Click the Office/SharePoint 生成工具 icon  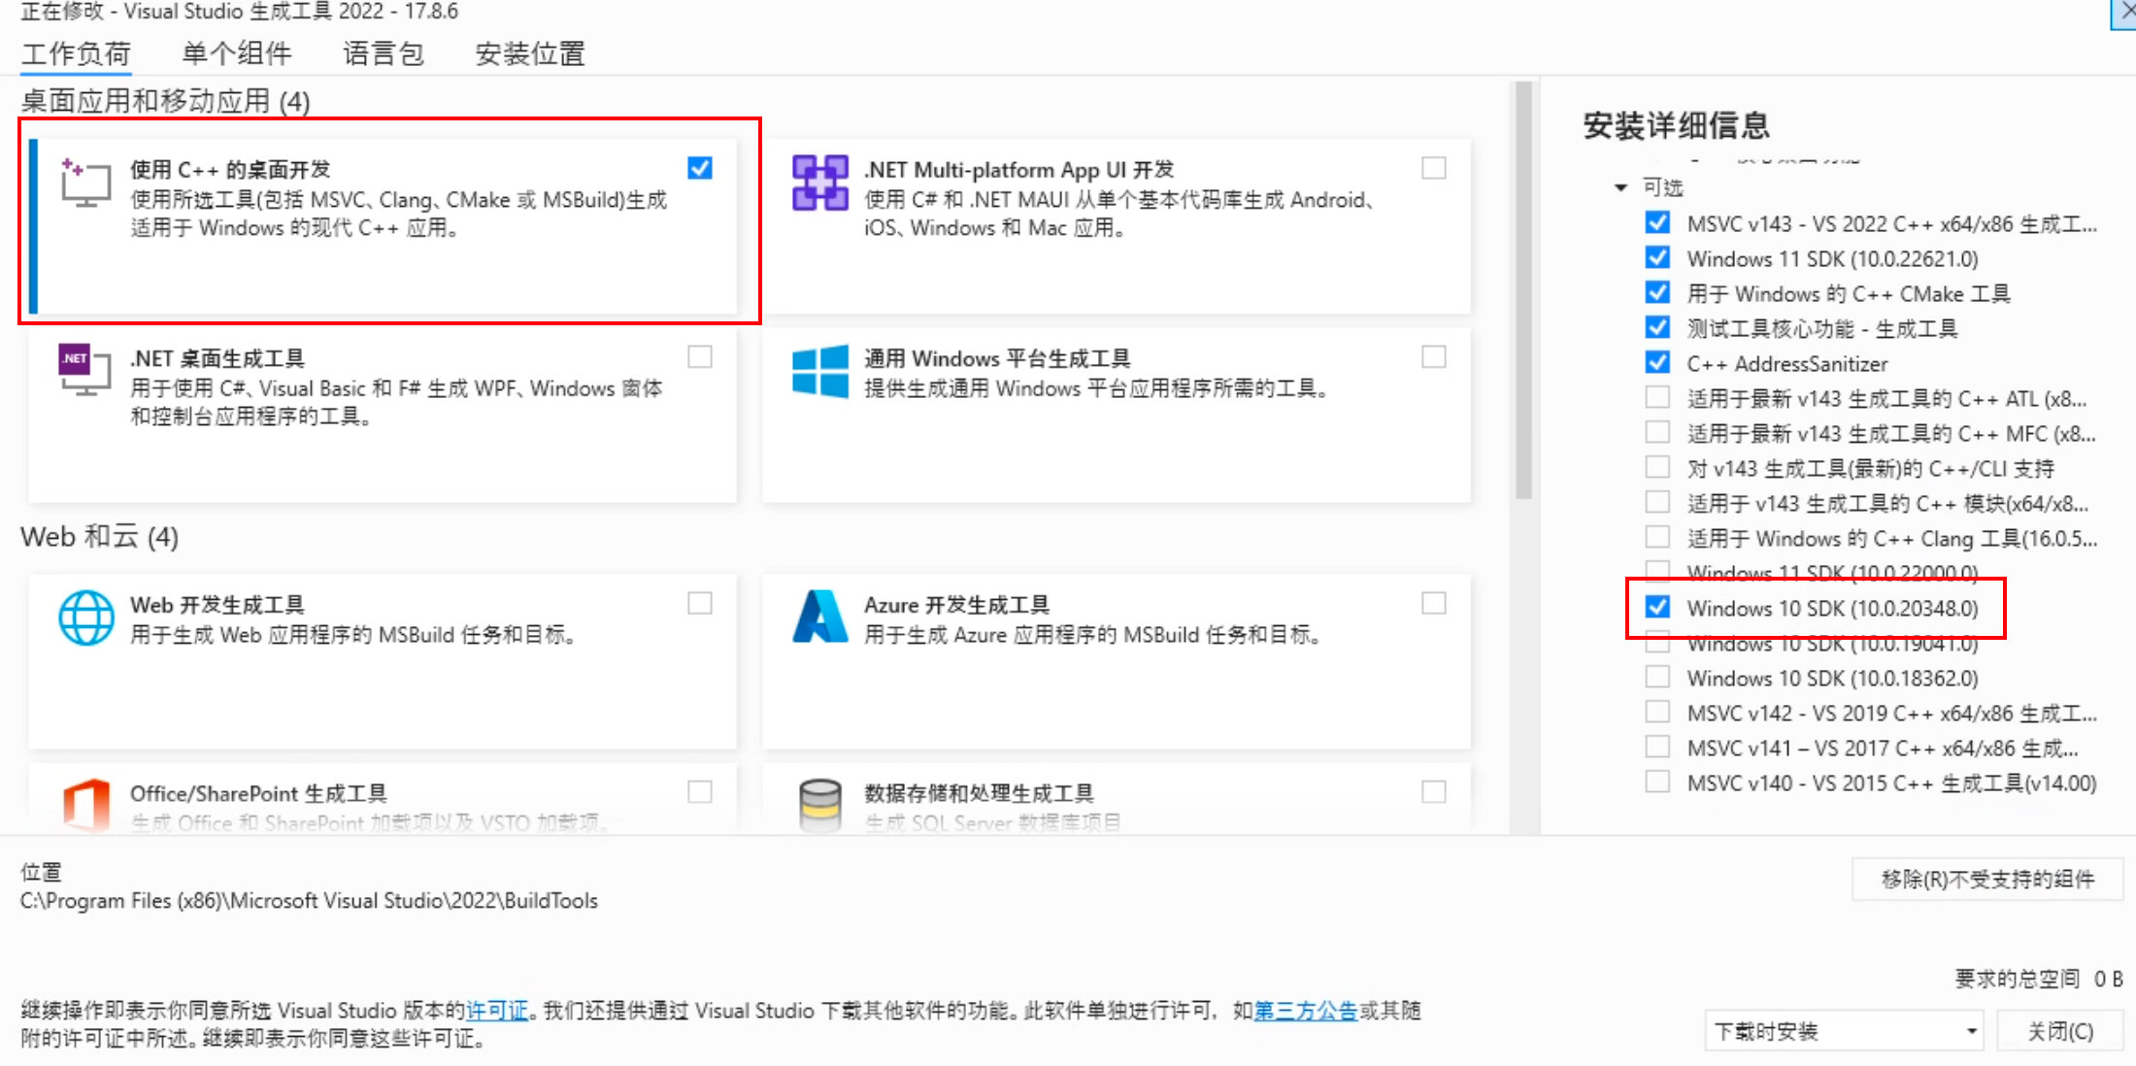coord(85,804)
